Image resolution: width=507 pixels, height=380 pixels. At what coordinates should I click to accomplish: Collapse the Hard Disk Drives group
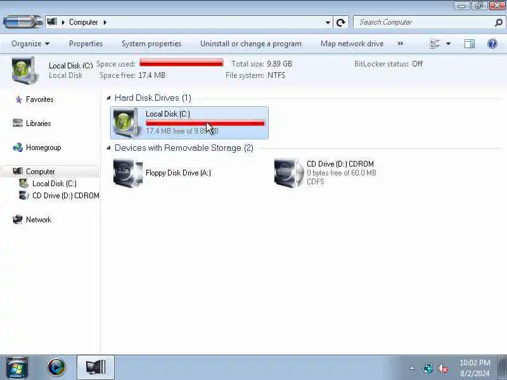[x=108, y=98]
